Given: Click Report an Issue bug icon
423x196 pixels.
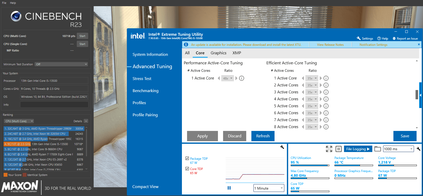Looking at the screenshot, I should (x=394, y=38).
